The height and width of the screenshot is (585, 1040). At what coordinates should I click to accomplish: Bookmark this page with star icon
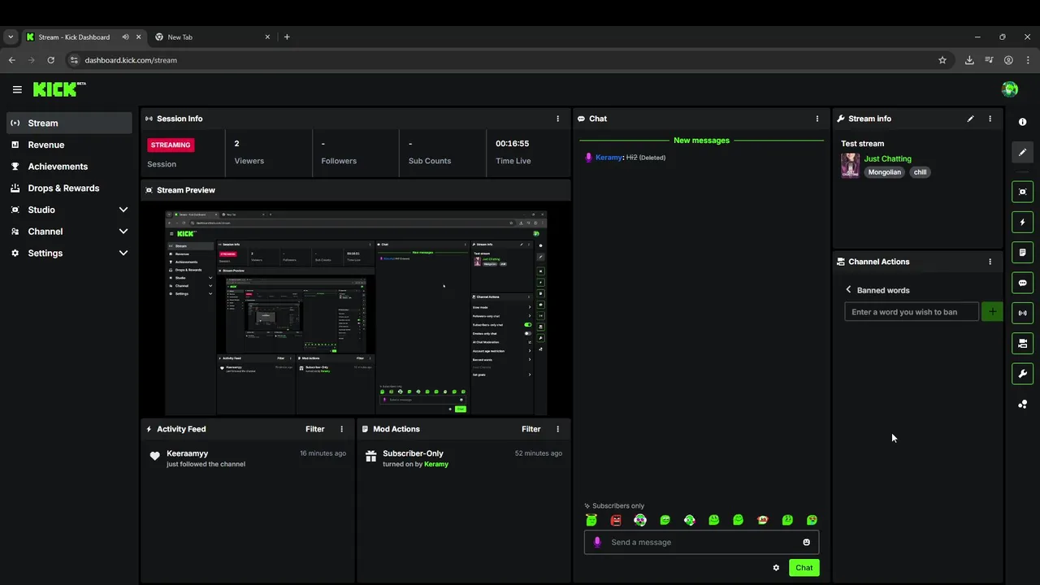click(x=942, y=60)
